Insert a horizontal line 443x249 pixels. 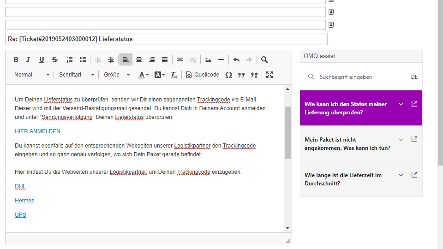[x=221, y=59]
